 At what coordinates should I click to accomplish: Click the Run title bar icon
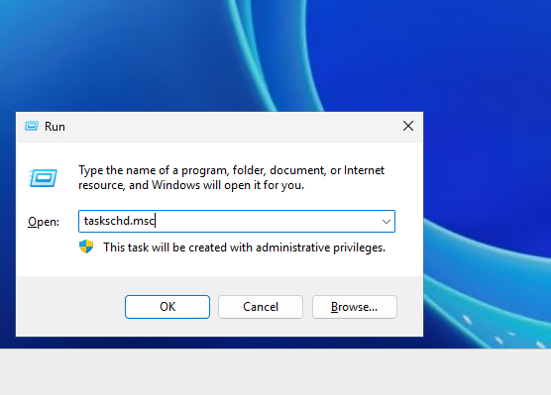pos(32,126)
